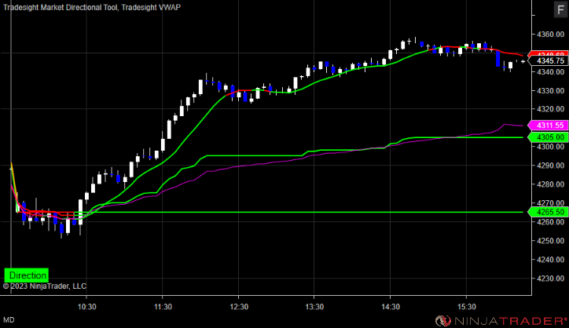
Task: Click the white 4345.75 current price marker
Action: pyautogui.click(x=548, y=61)
